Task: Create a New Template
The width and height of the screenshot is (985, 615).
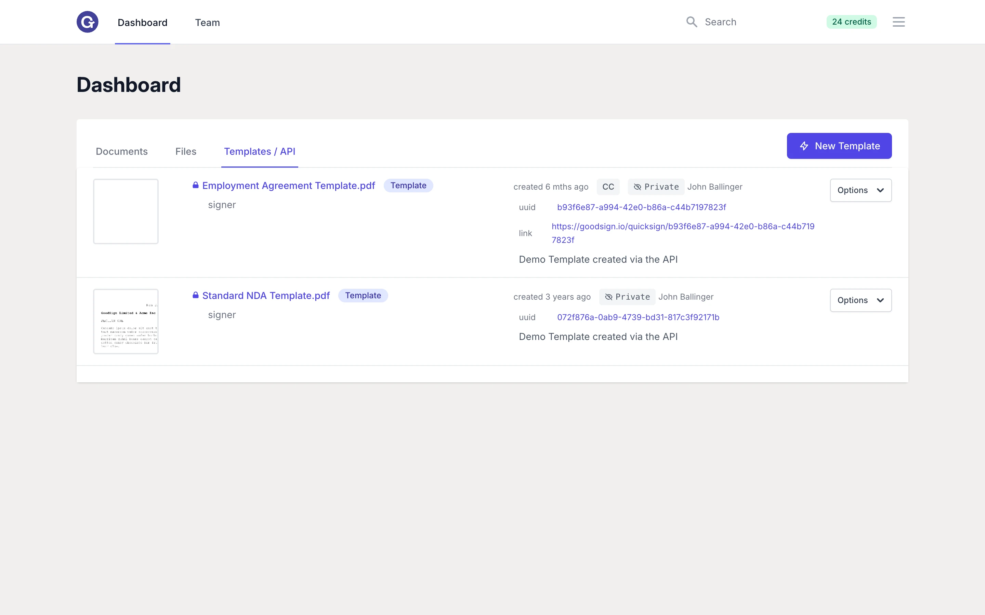Action: [839, 146]
